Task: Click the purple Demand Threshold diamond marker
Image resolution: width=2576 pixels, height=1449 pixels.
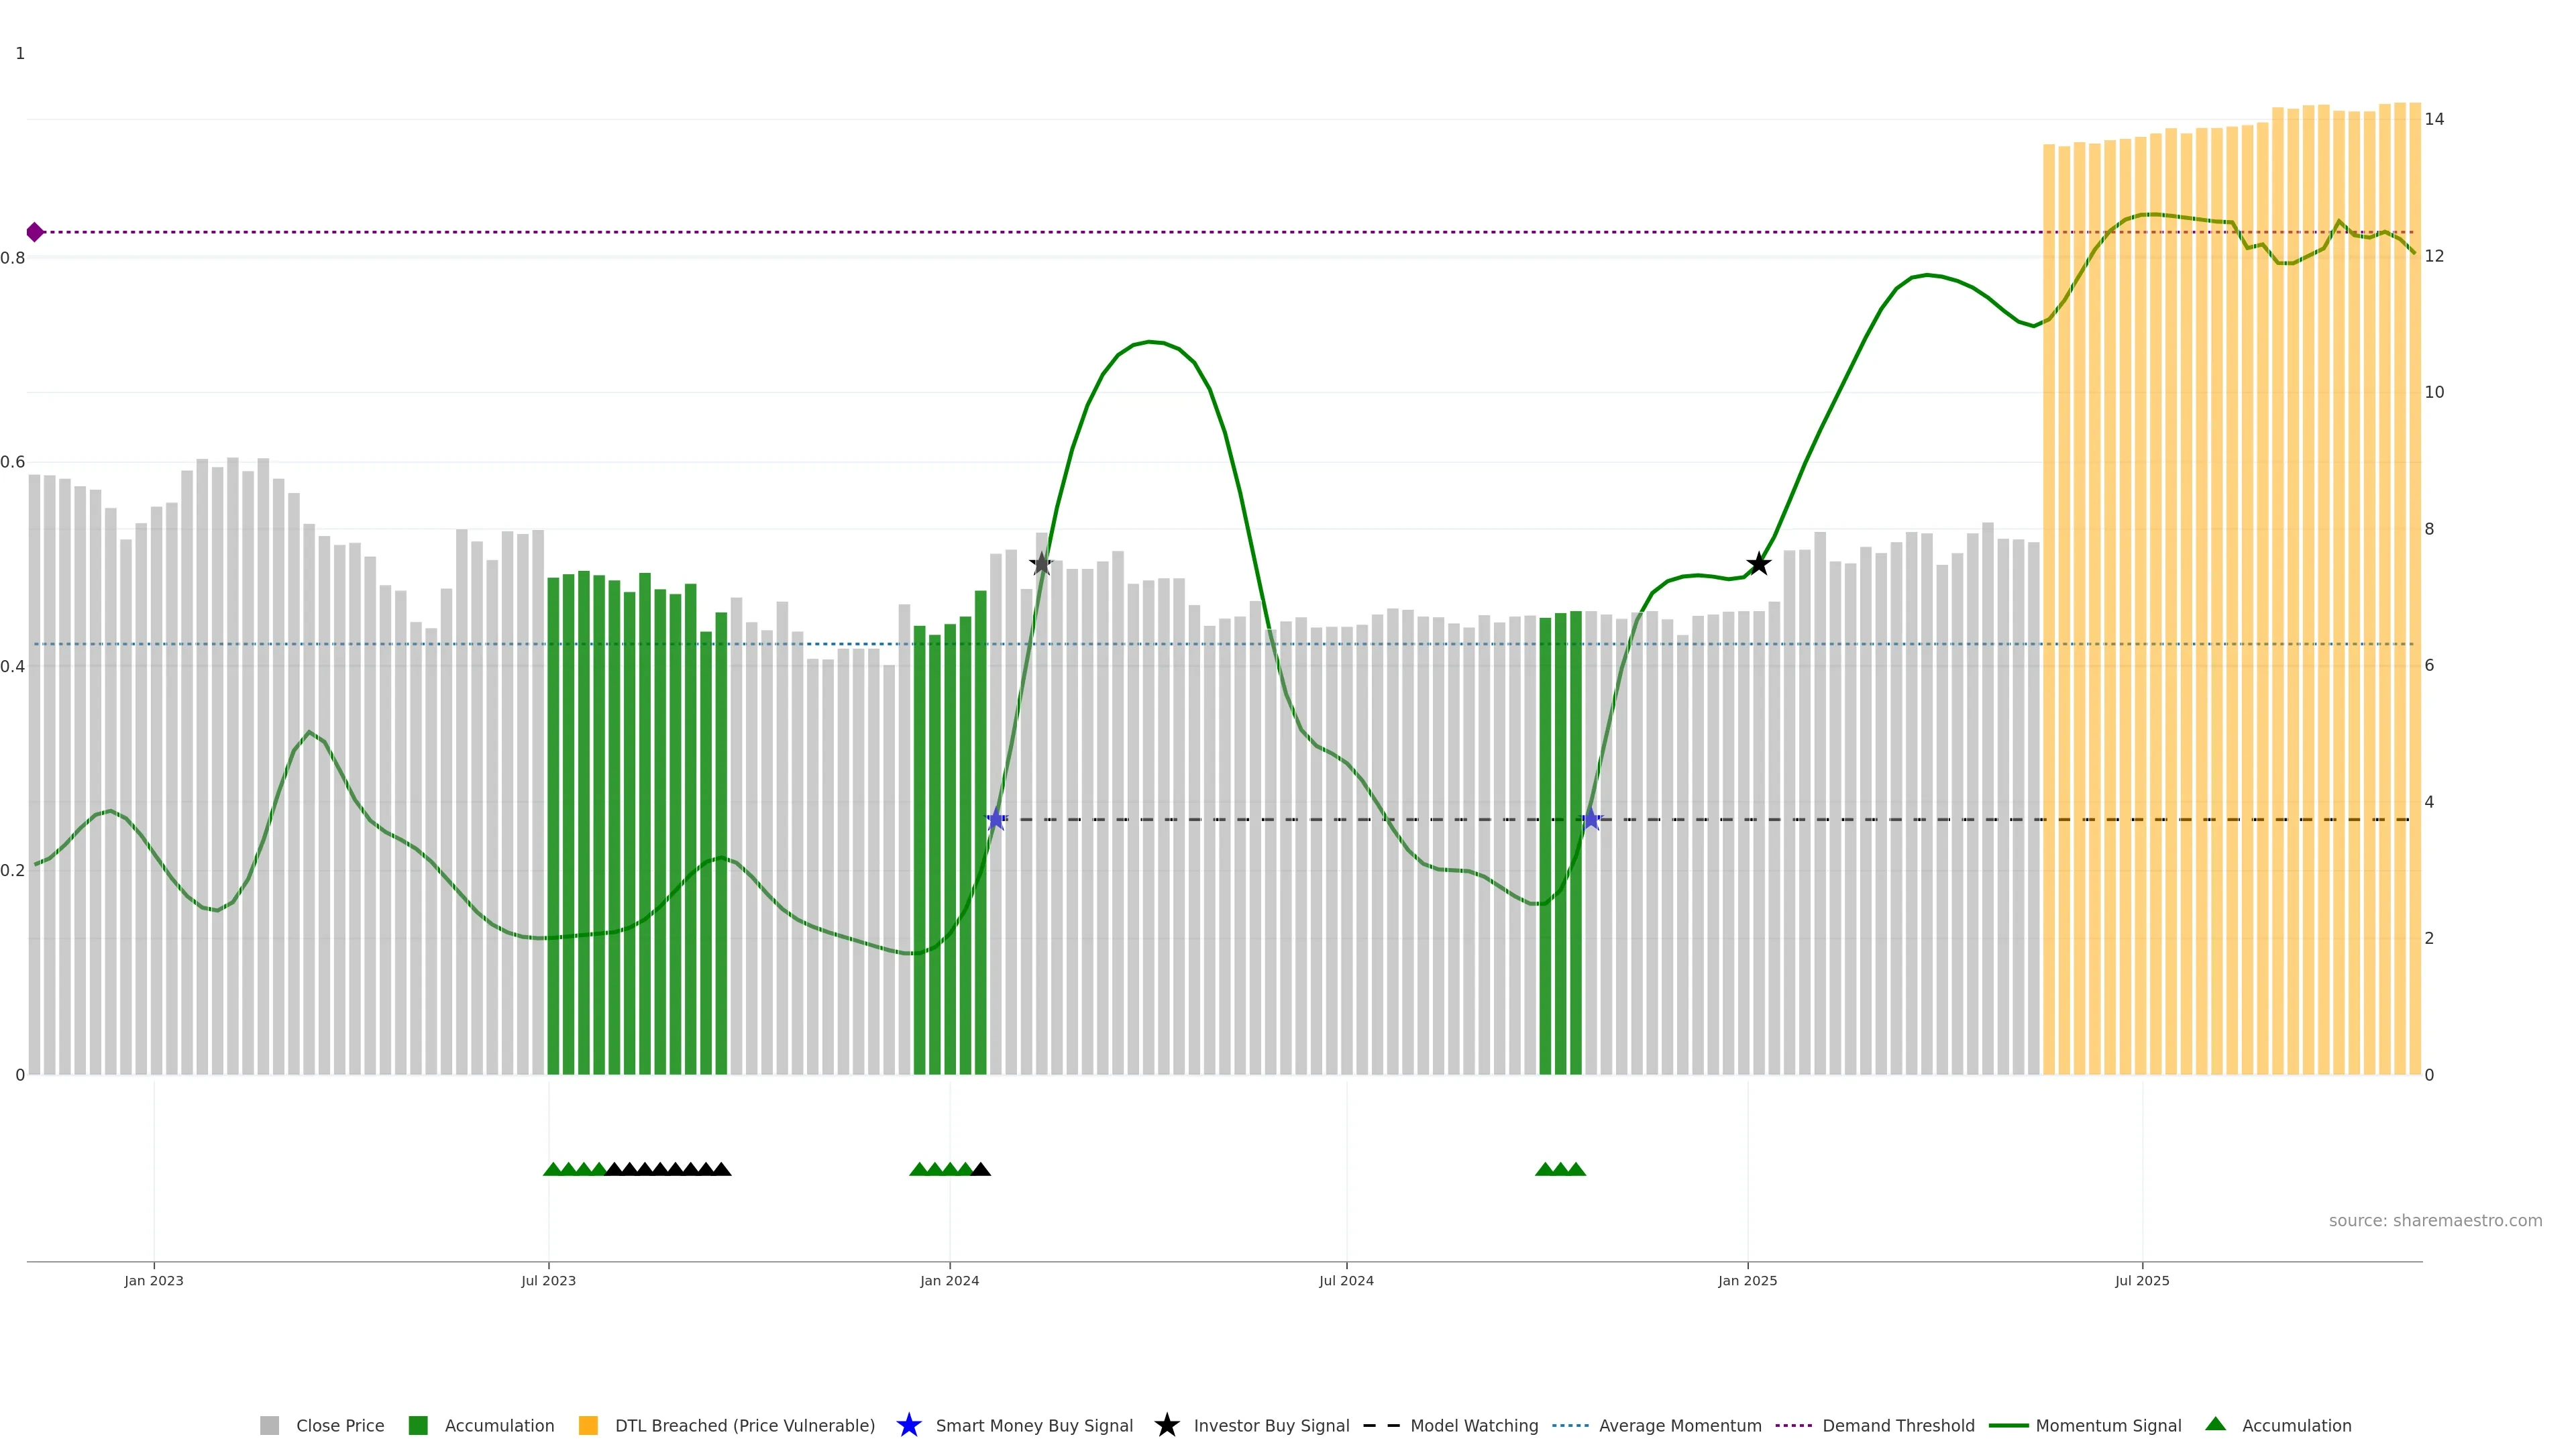Action: point(35,232)
